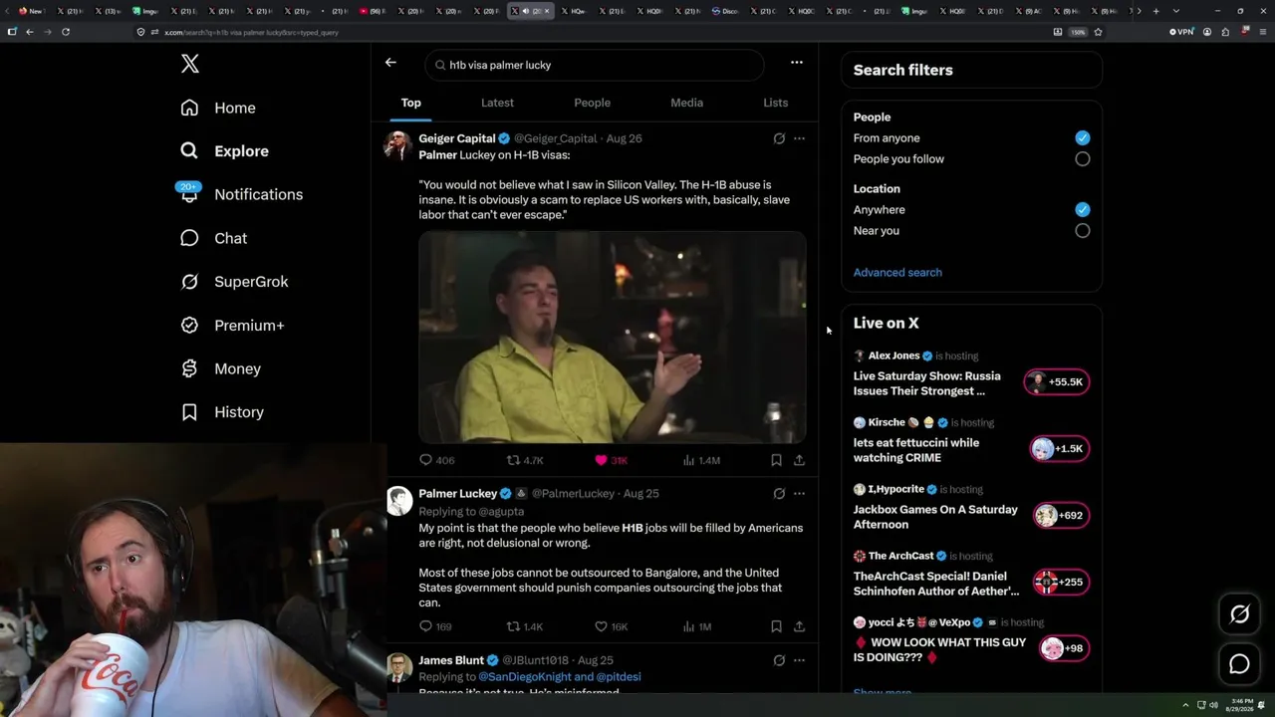Open the more menu on James Blunt's post
This screenshot has width=1275, height=717.
point(799,660)
